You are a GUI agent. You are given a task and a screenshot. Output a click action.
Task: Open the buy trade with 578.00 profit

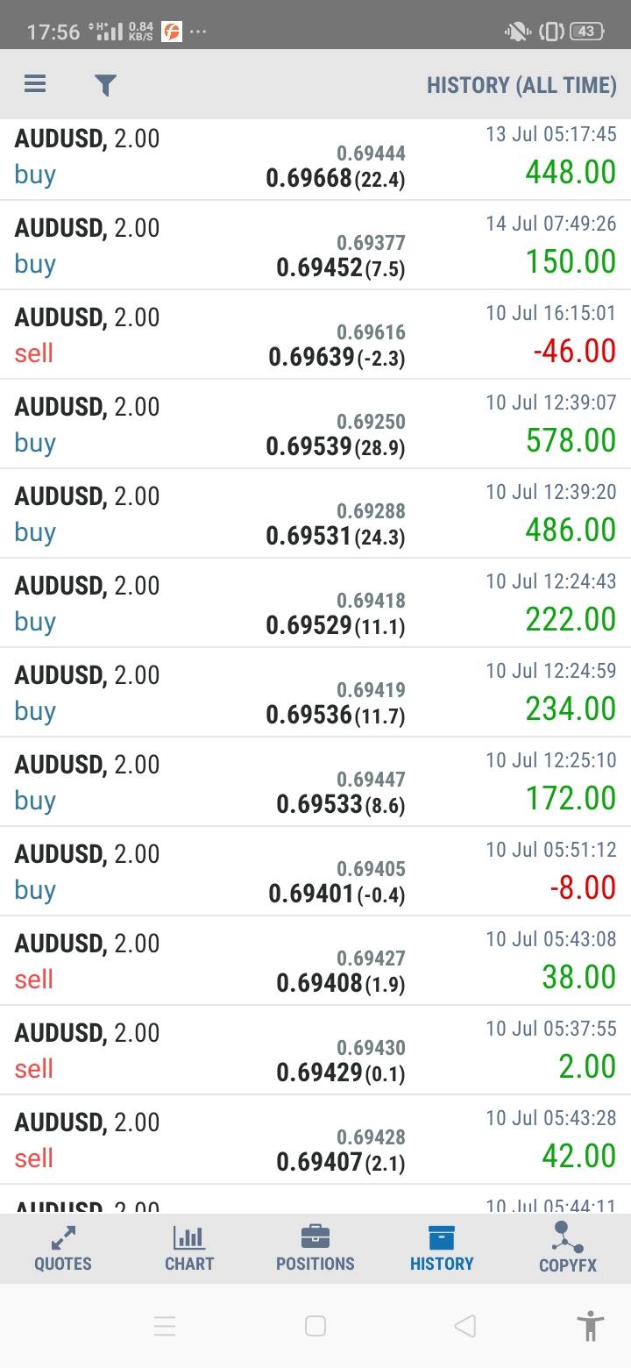[x=315, y=424]
